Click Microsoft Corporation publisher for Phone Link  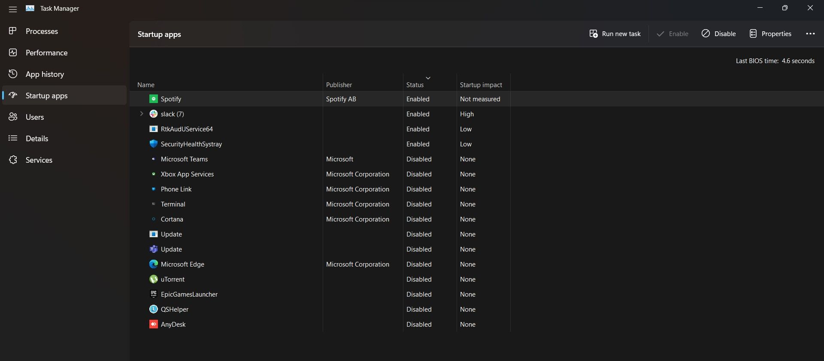[x=357, y=189]
